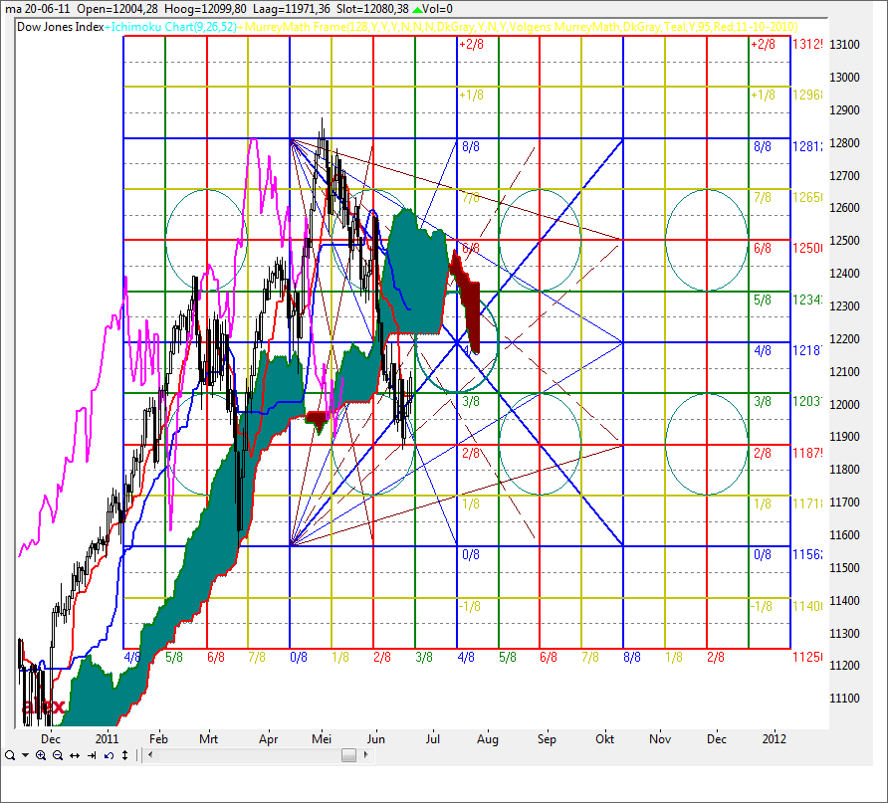Zoom out using the minus magnifier
This screenshot has width=888, height=803.
(x=58, y=756)
